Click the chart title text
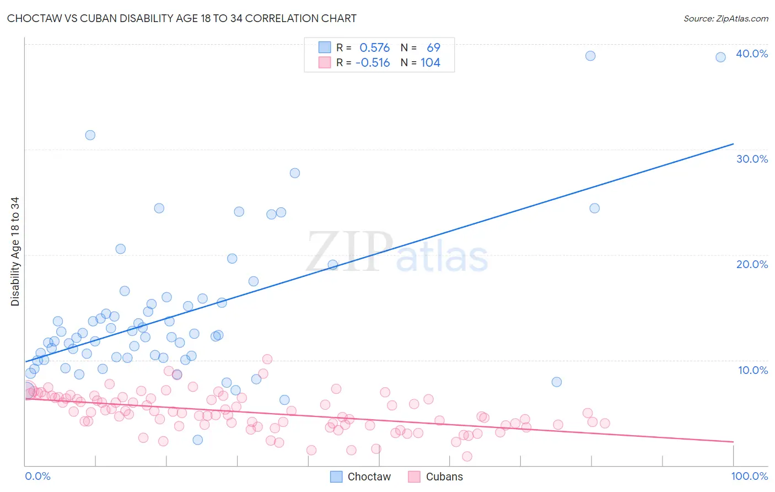Screen dimensions: 775x492 click(x=181, y=18)
